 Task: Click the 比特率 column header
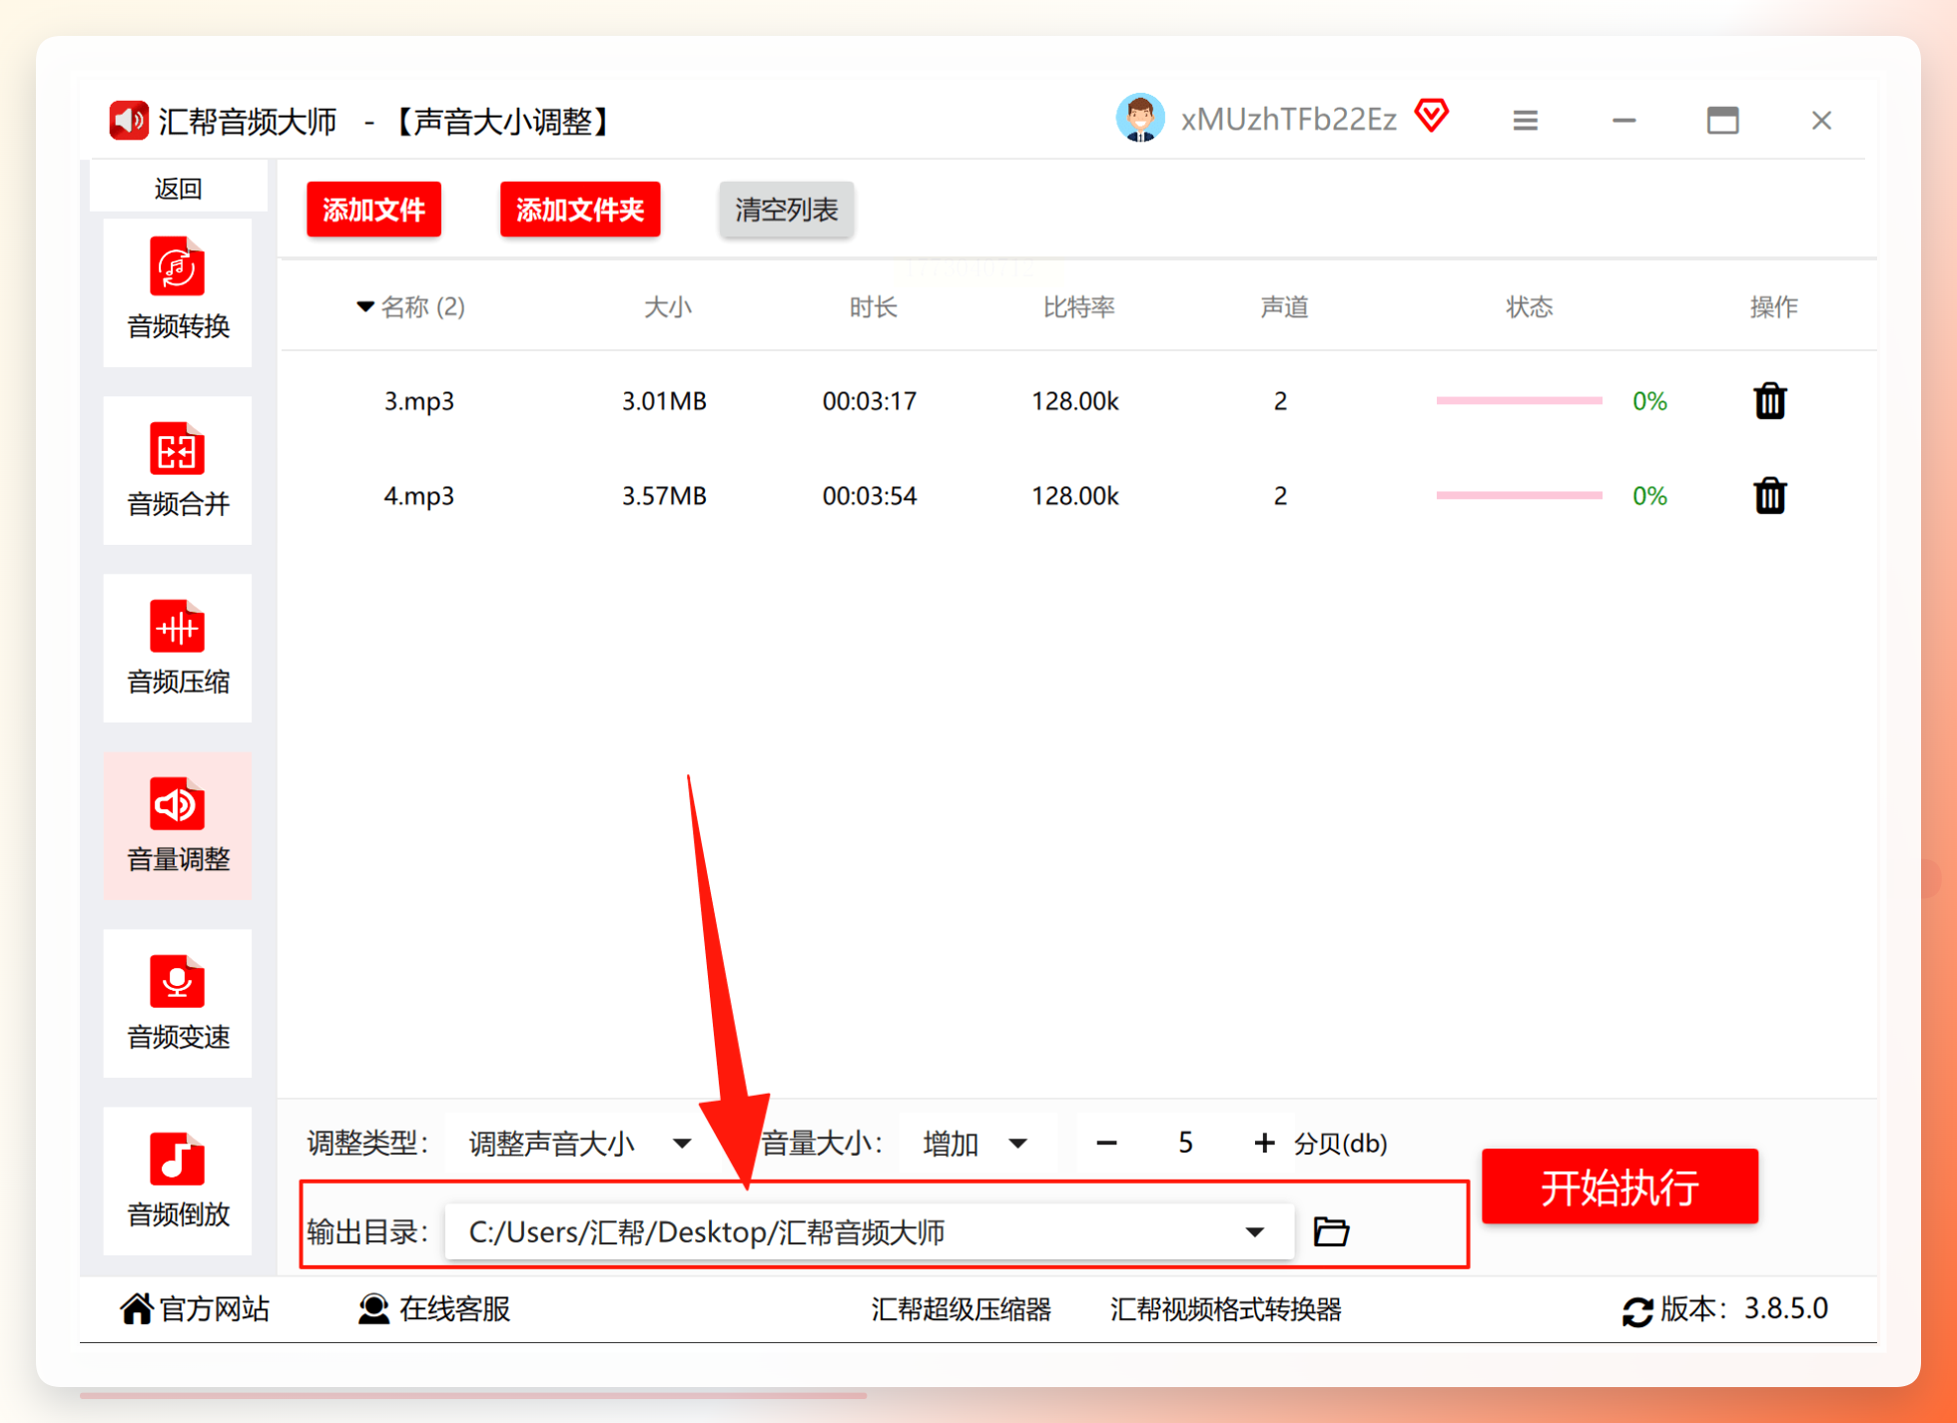[x=1078, y=306]
